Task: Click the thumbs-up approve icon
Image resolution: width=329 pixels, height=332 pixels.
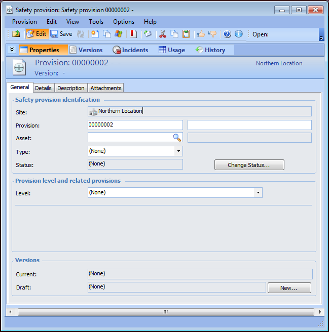Action: [x=200, y=34]
